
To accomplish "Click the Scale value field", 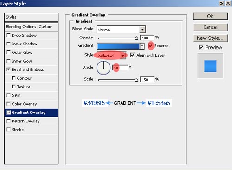I will pos(147,80).
